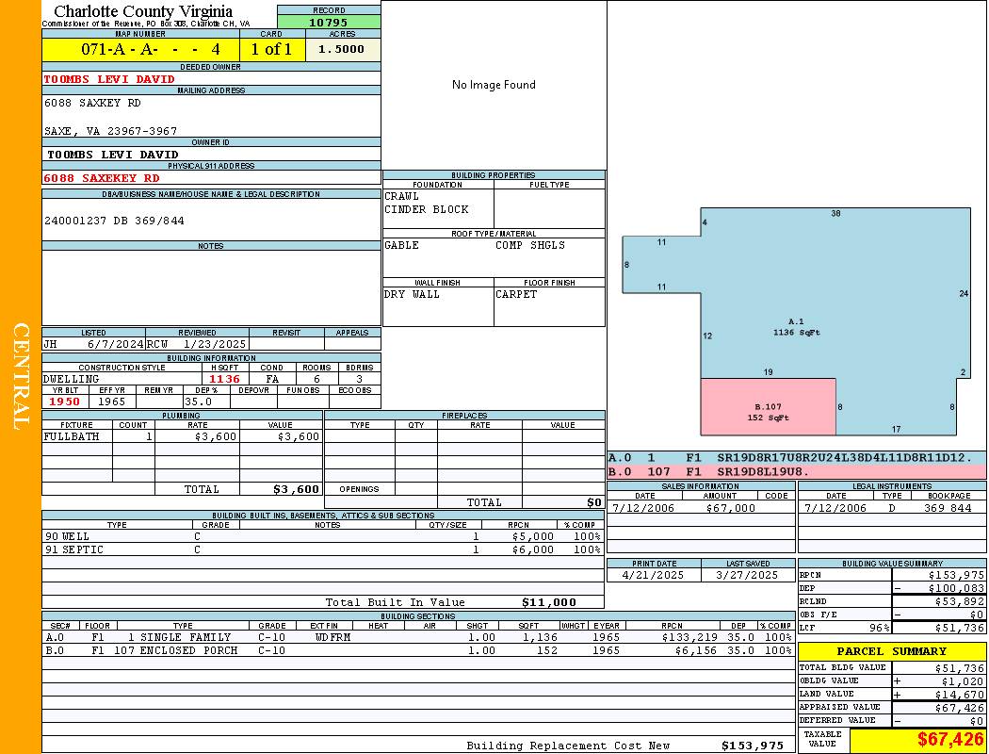Click the green record number 10795
The height and width of the screenshot is (754, 989).
tap(329, 22)
